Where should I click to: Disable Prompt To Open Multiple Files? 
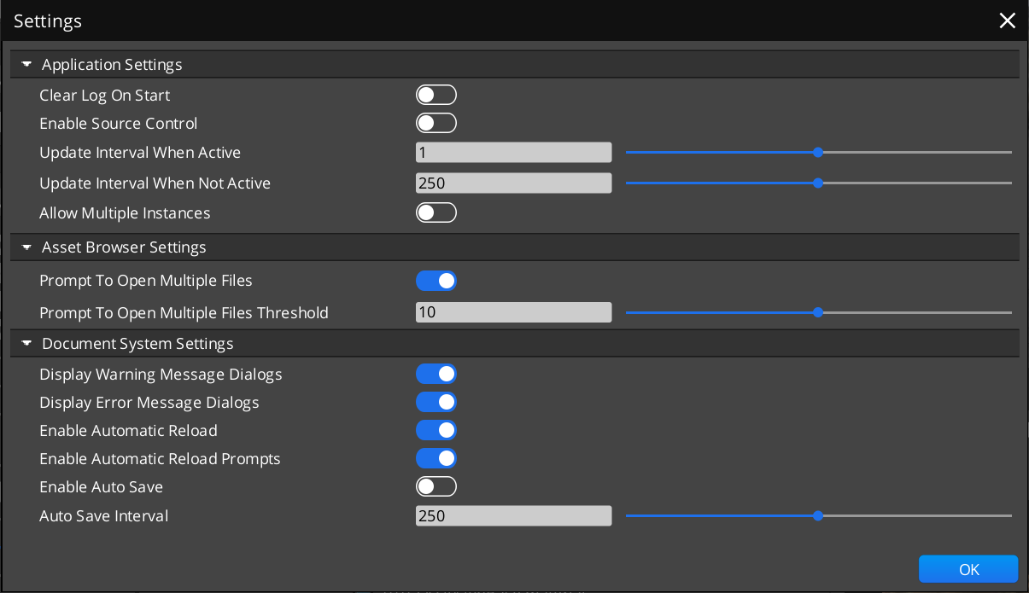tap(436, 280)
